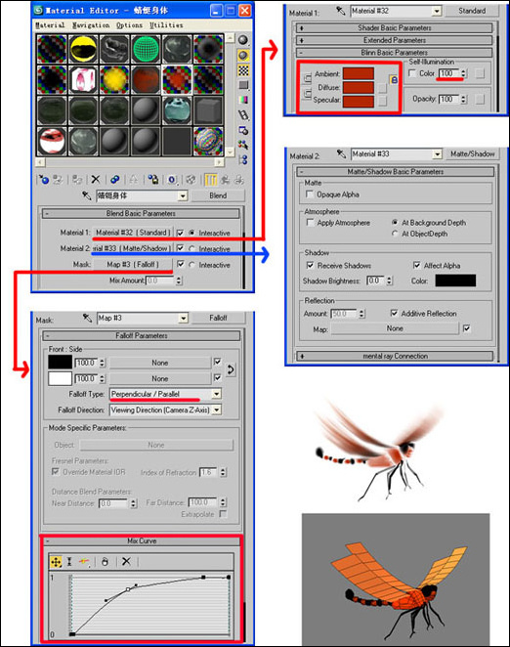Screen dimensions: 510x647
Task: Click the Get Material icon
Action: pos(44,180)
